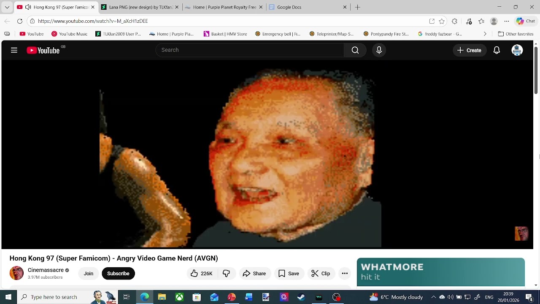Expand the hidden favorites bar overflow chevron

485,34
